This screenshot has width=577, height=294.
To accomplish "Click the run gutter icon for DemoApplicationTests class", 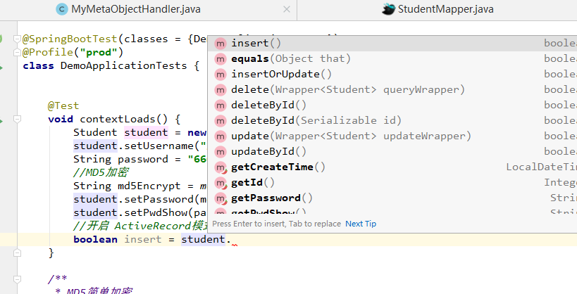I will click(x=3, y=65).
